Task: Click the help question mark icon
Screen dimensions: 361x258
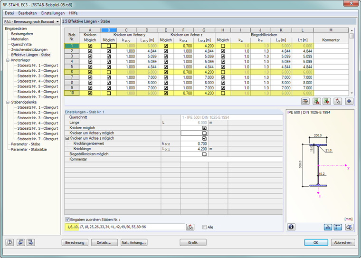Action: pyautogui.click(x=9, y=242)
